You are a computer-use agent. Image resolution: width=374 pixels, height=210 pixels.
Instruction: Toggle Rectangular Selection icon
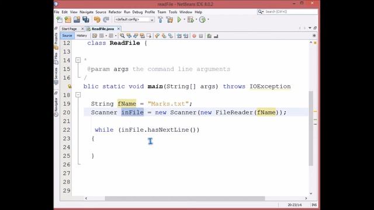(149, 36)
